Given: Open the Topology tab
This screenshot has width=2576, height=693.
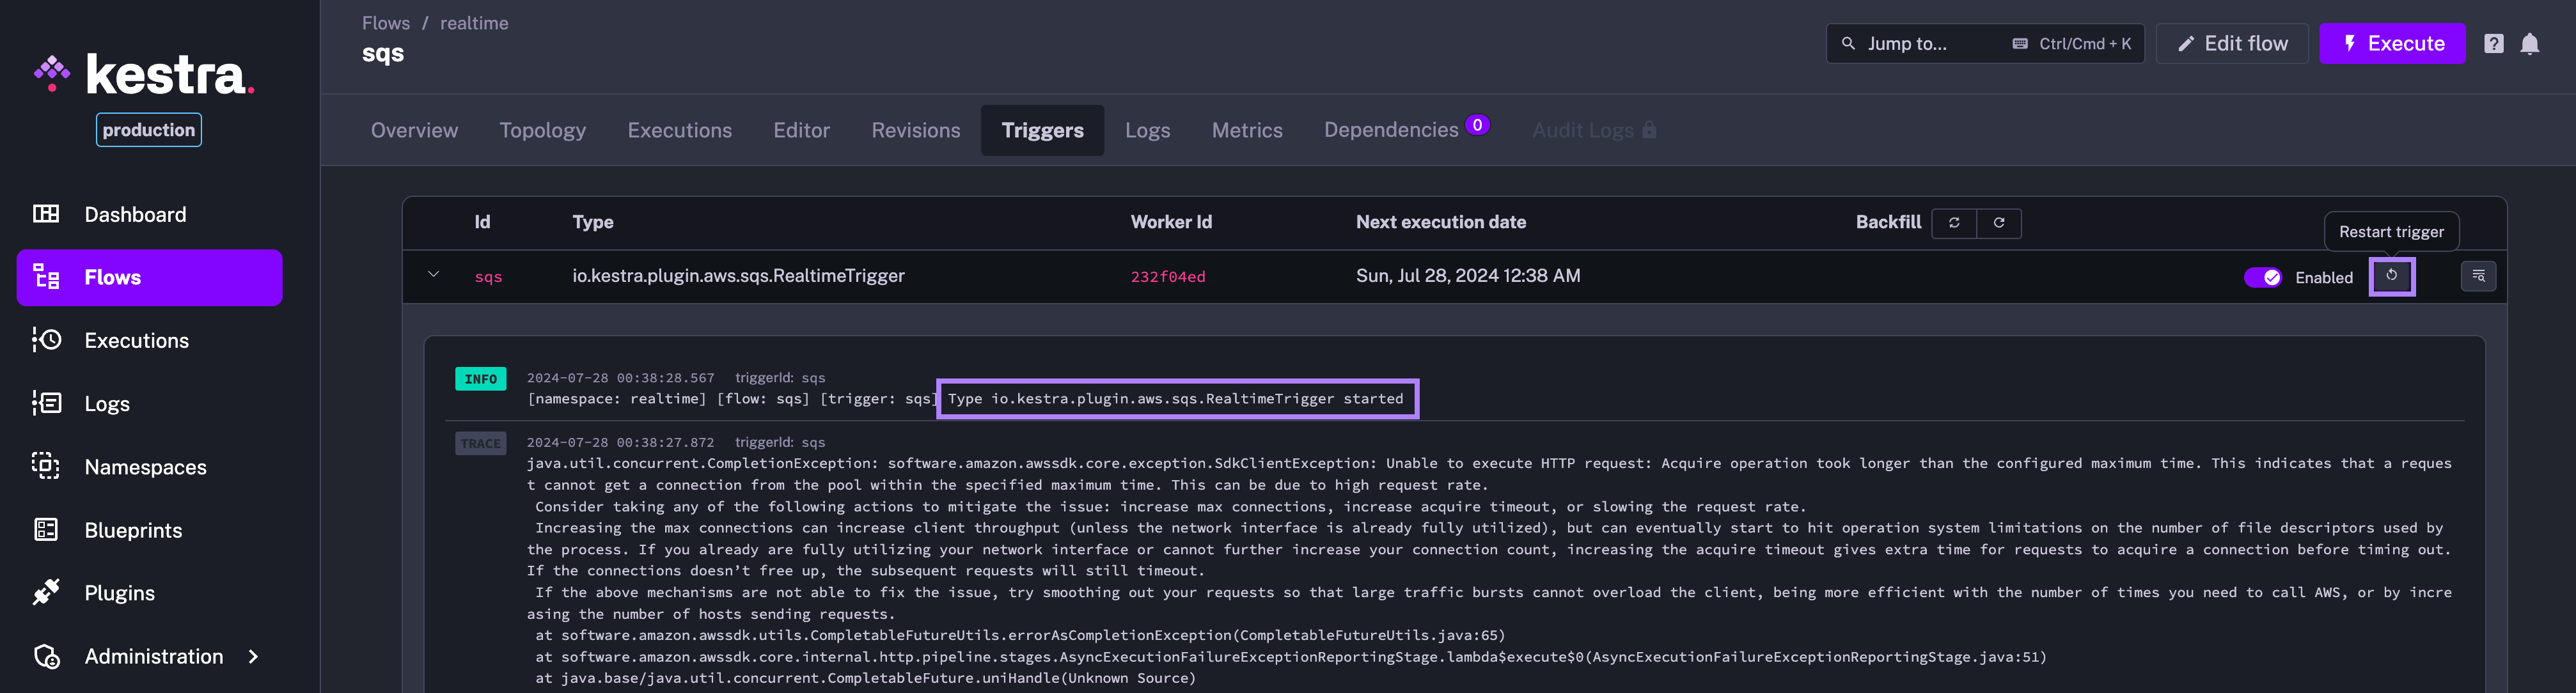Looking at the screenshot, I should click(x=542, y=130).
